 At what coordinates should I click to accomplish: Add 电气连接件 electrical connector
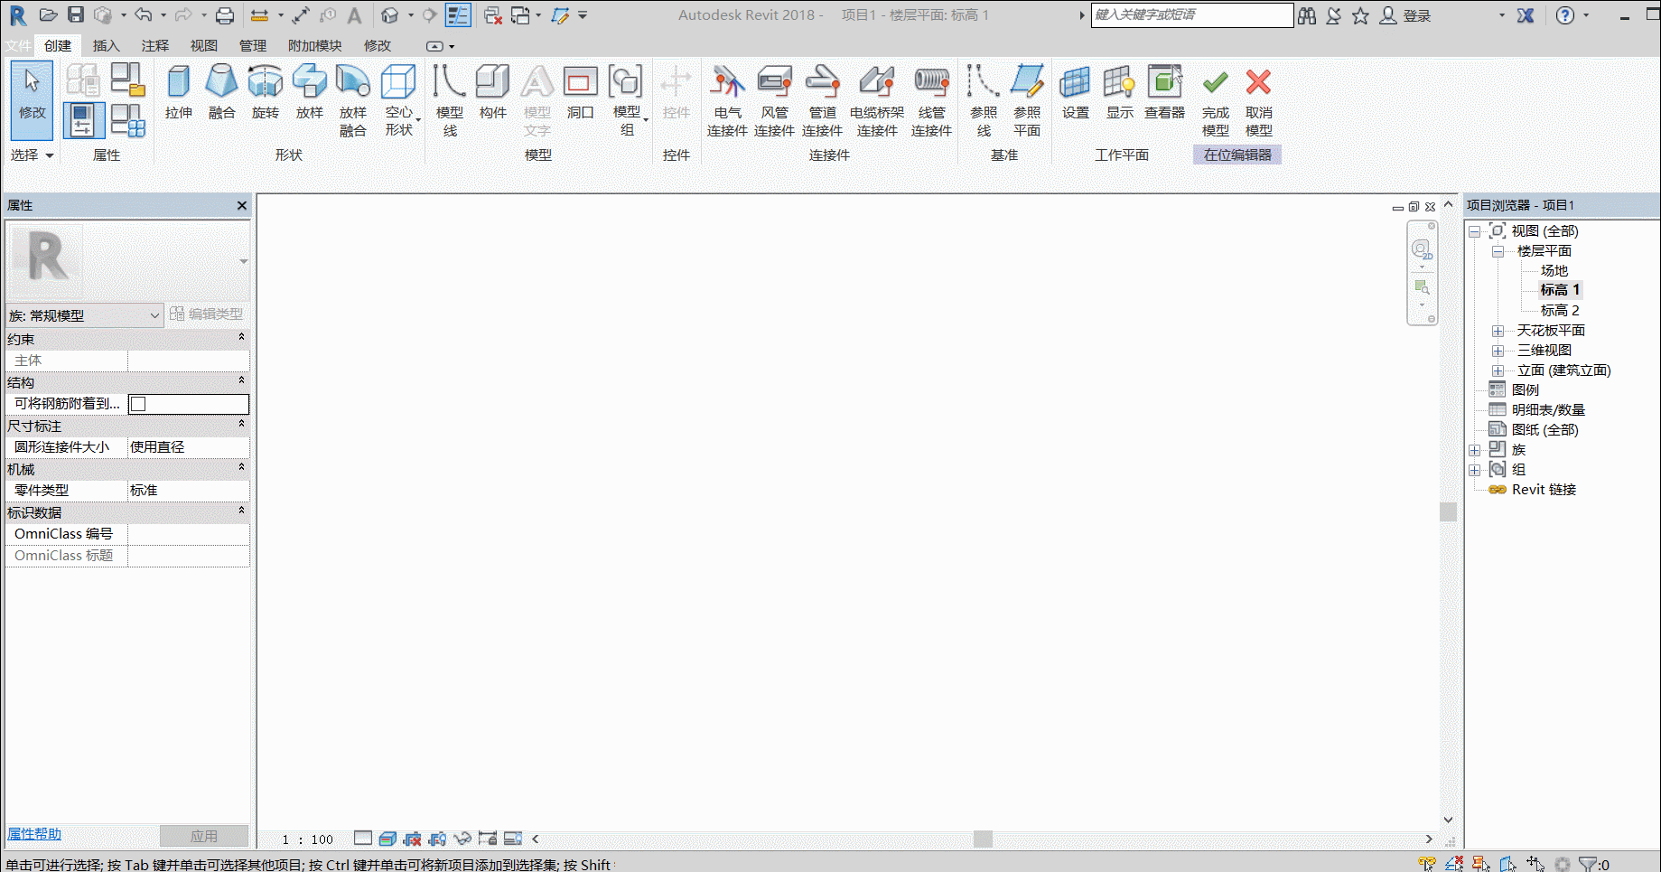click(727, 100)
